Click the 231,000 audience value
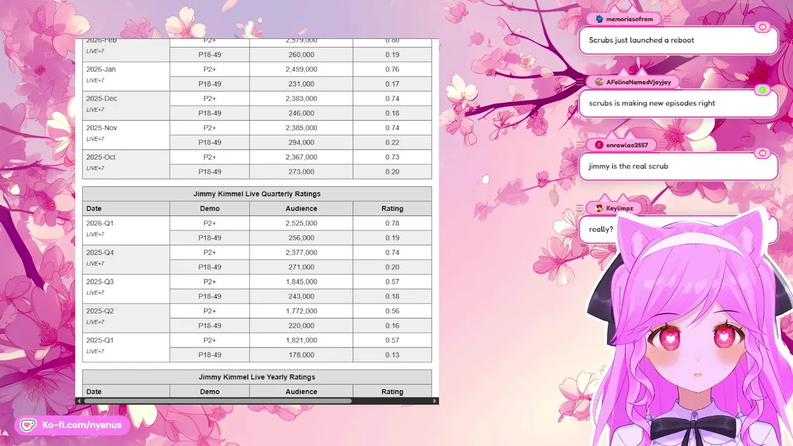Image resolution: width=793 pixels, height=446 pixels. point(301,84)
